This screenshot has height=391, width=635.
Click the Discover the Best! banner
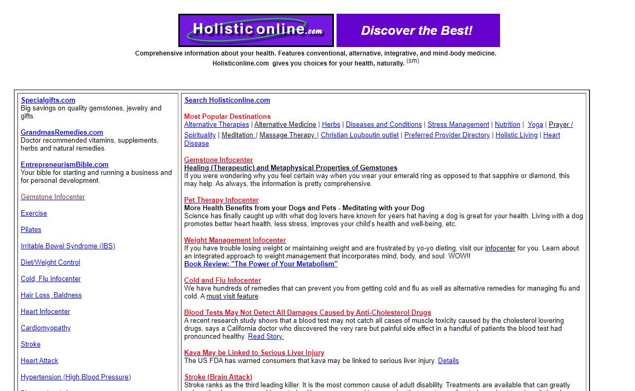pyautogui.click(x=418, y=30)
